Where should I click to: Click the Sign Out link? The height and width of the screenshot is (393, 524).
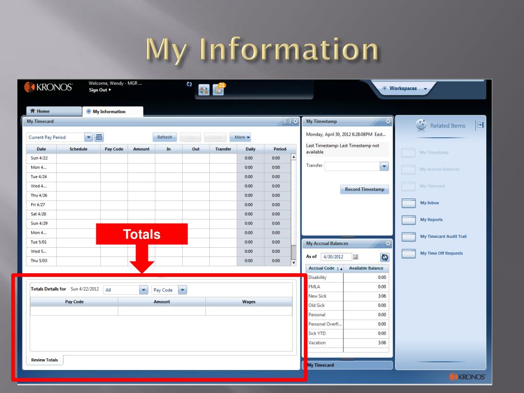coord(100,90)
